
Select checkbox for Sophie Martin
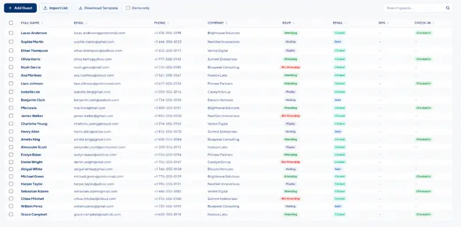coord(11,41)
